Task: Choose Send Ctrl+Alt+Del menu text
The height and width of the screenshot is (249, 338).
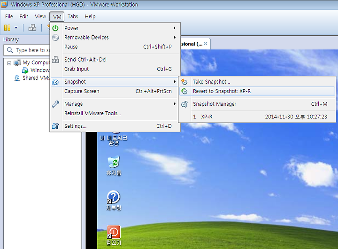Action: (x=85, y=60)
